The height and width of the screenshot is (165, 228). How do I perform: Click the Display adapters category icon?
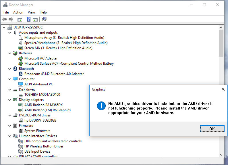pyautogui.click(x=15, y=100)
